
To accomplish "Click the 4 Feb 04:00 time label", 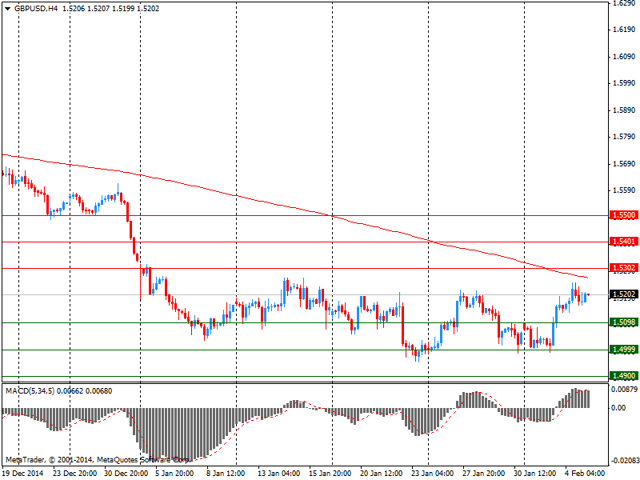I will (x=585, y=474).
